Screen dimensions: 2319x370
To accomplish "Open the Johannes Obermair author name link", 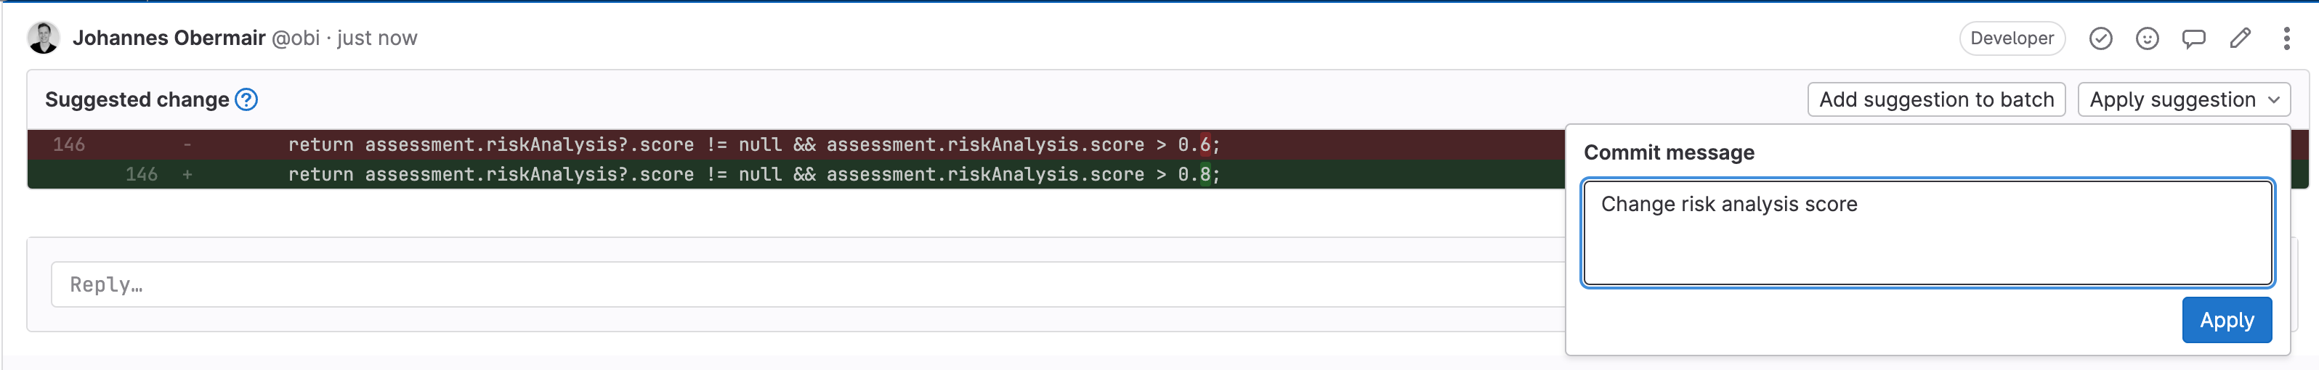I will pyautogui.click(x=169, y=38).
